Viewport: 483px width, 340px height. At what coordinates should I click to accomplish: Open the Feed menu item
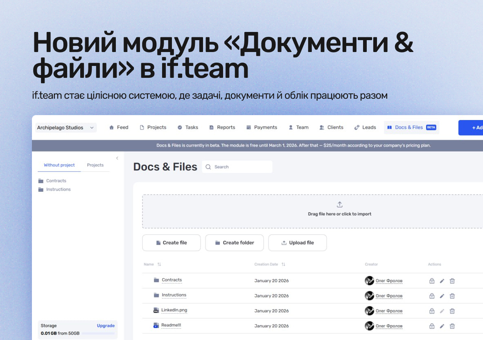pyautogui.click(x=119, y=127)
